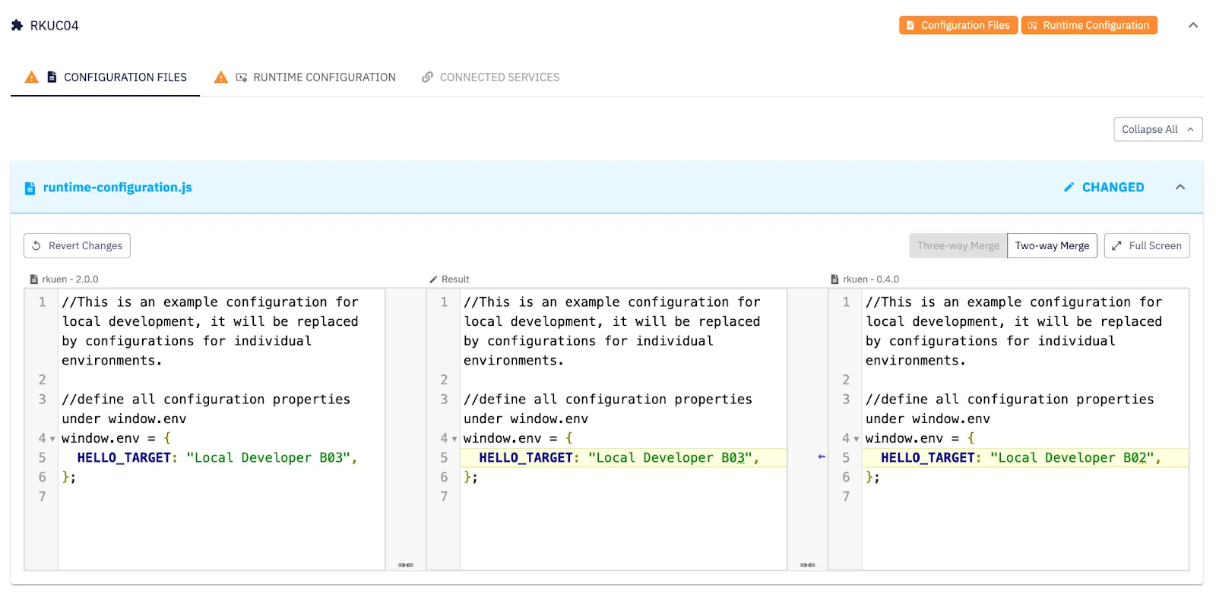
Task: Fold line 4 in Result pane
Action: (x=454, y=439)
